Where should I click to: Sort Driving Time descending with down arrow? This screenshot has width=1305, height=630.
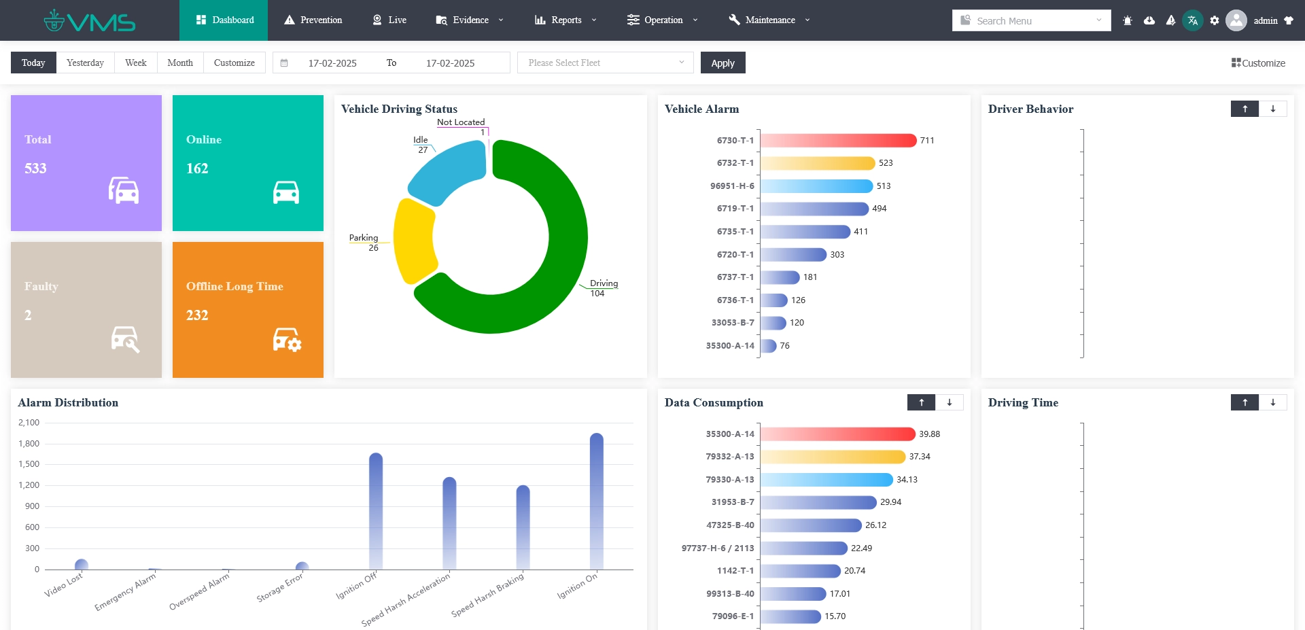(x=1273, y=402)
